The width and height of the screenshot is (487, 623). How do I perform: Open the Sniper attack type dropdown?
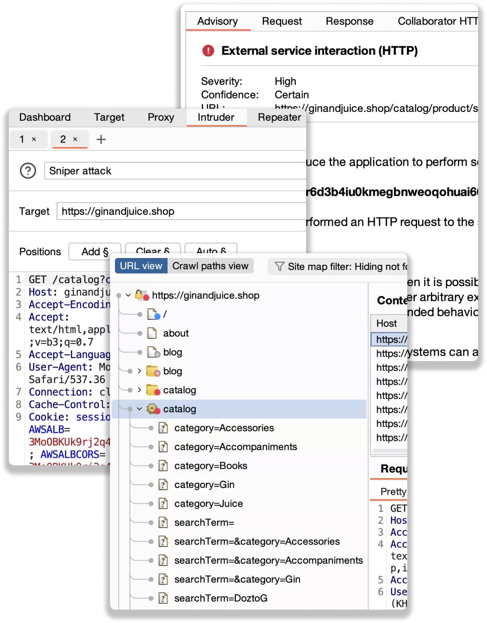click(175, 171)
